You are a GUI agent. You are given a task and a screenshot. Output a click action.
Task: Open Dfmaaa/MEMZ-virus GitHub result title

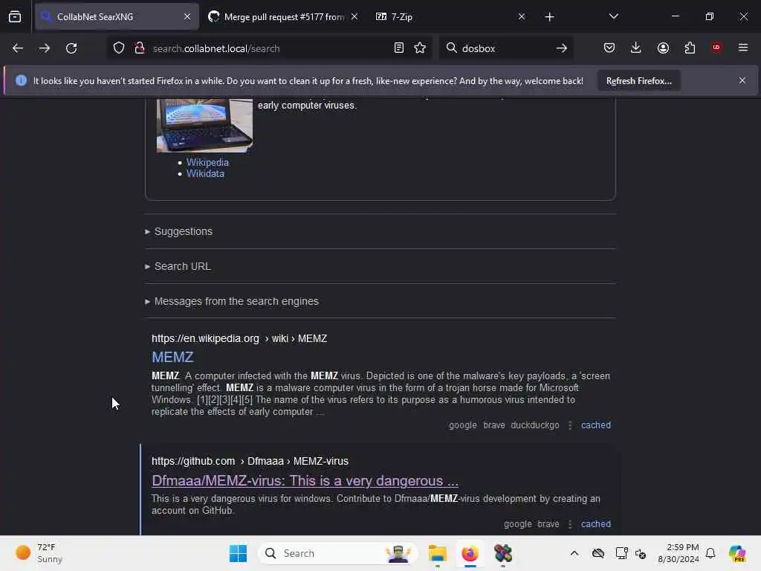pyautogui.click(x=305, y=481)
